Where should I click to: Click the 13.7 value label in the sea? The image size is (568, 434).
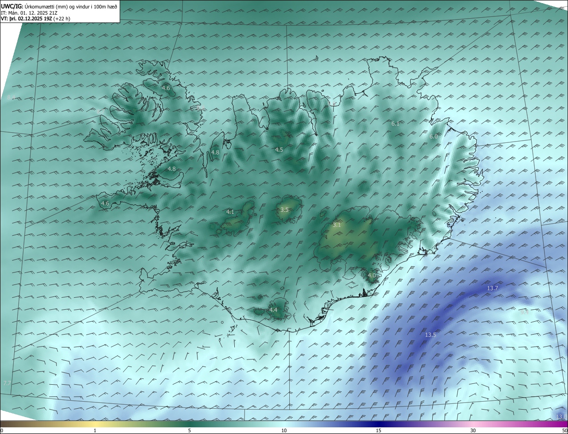coord(493,288)
